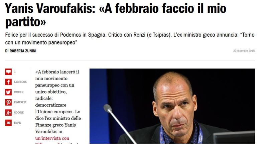Share article via Twitter bird icon
The width and height of the screenshot is (259, 145).
pyautogui.click(x=8, y=92)
